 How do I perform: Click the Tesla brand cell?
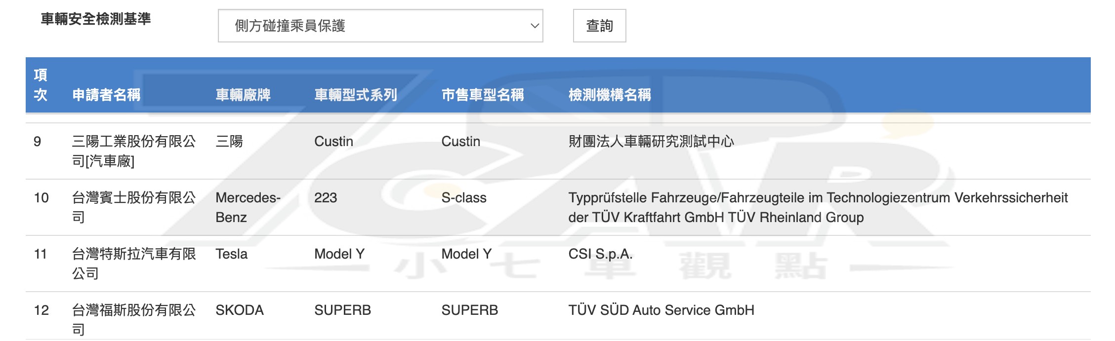231,254
